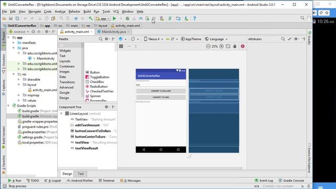Open the Logcat tool window
Image resolution: width=336 pixels, height=189 pixels.
(52, 181)
